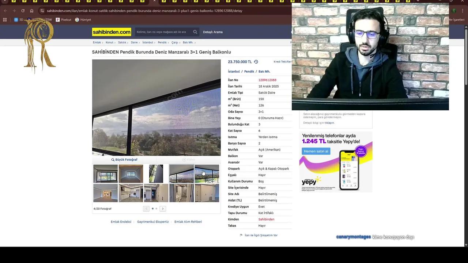Viewport: 468px width, 263px height.
Task: Click the browser forward arrow
Action: tap(14, 11)
